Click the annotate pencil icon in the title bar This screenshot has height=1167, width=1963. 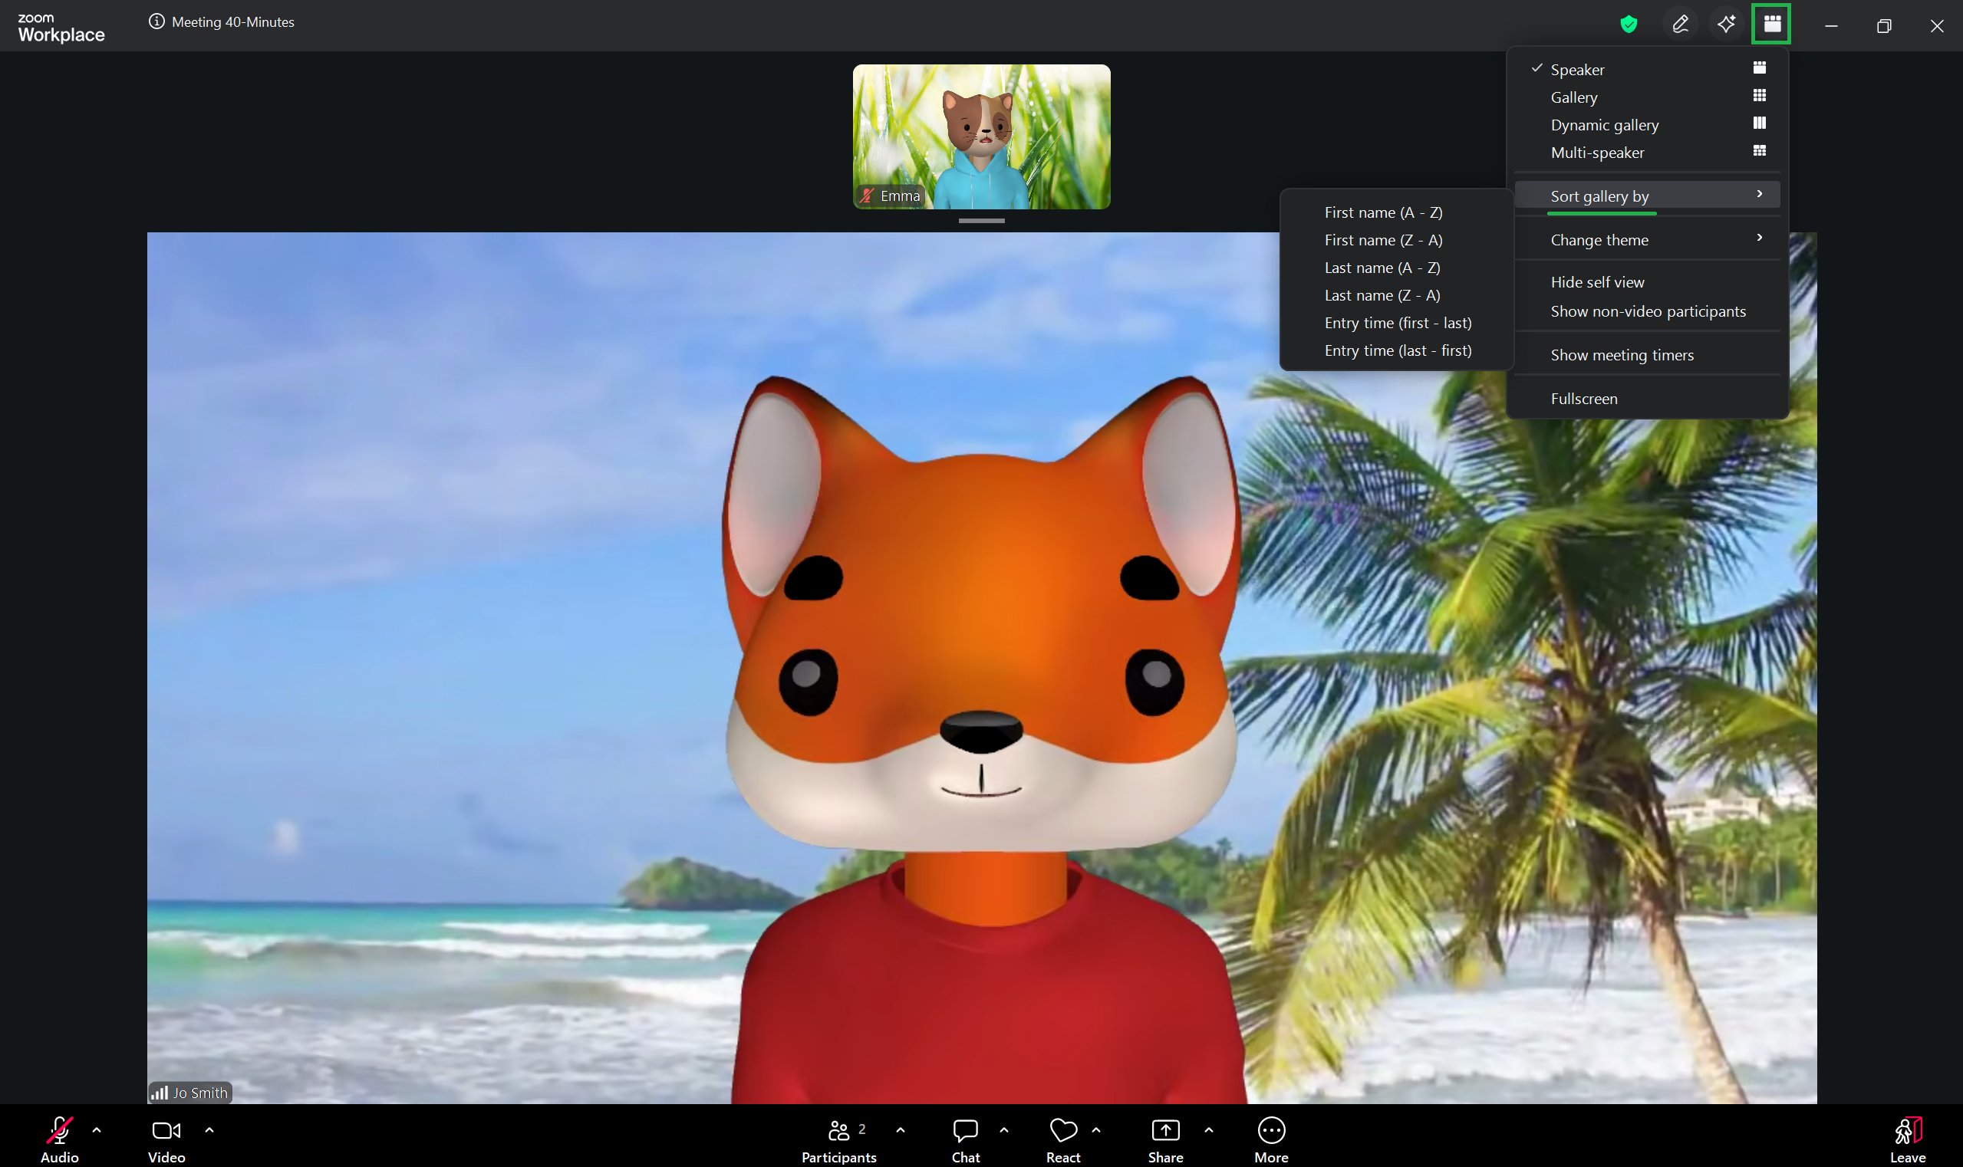pos(1680,24)
